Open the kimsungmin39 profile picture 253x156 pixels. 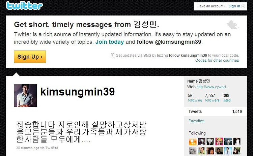pos(25,95)
